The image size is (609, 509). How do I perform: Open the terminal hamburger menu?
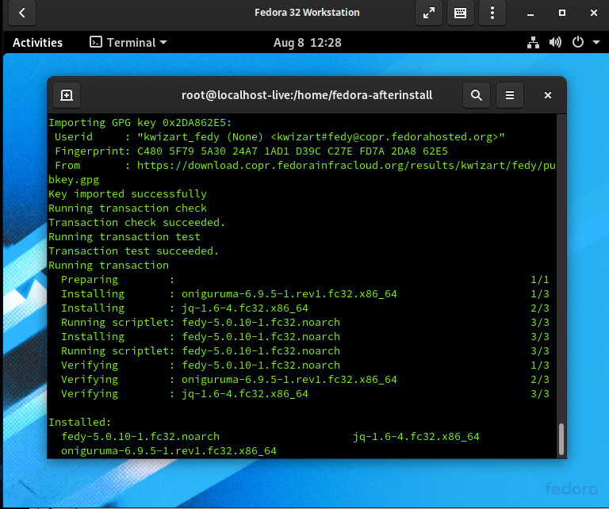[510, 95]
